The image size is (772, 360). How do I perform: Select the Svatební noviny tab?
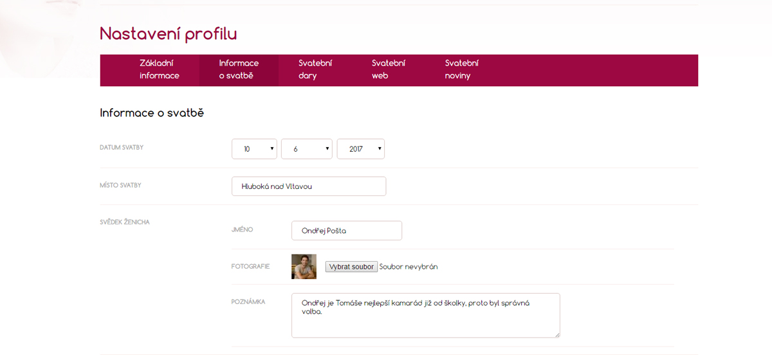click(x=462, y=70)
